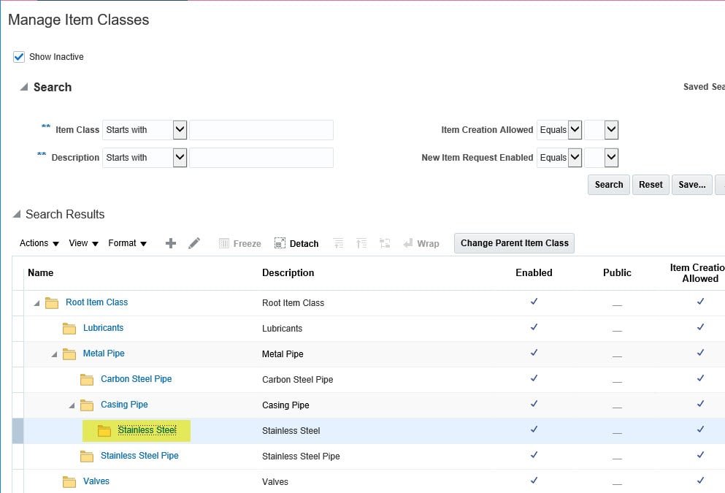This screenshot has height=493, width=725.
Task: Open the Item Creation Allowed value dropdown
Action: 611,130
